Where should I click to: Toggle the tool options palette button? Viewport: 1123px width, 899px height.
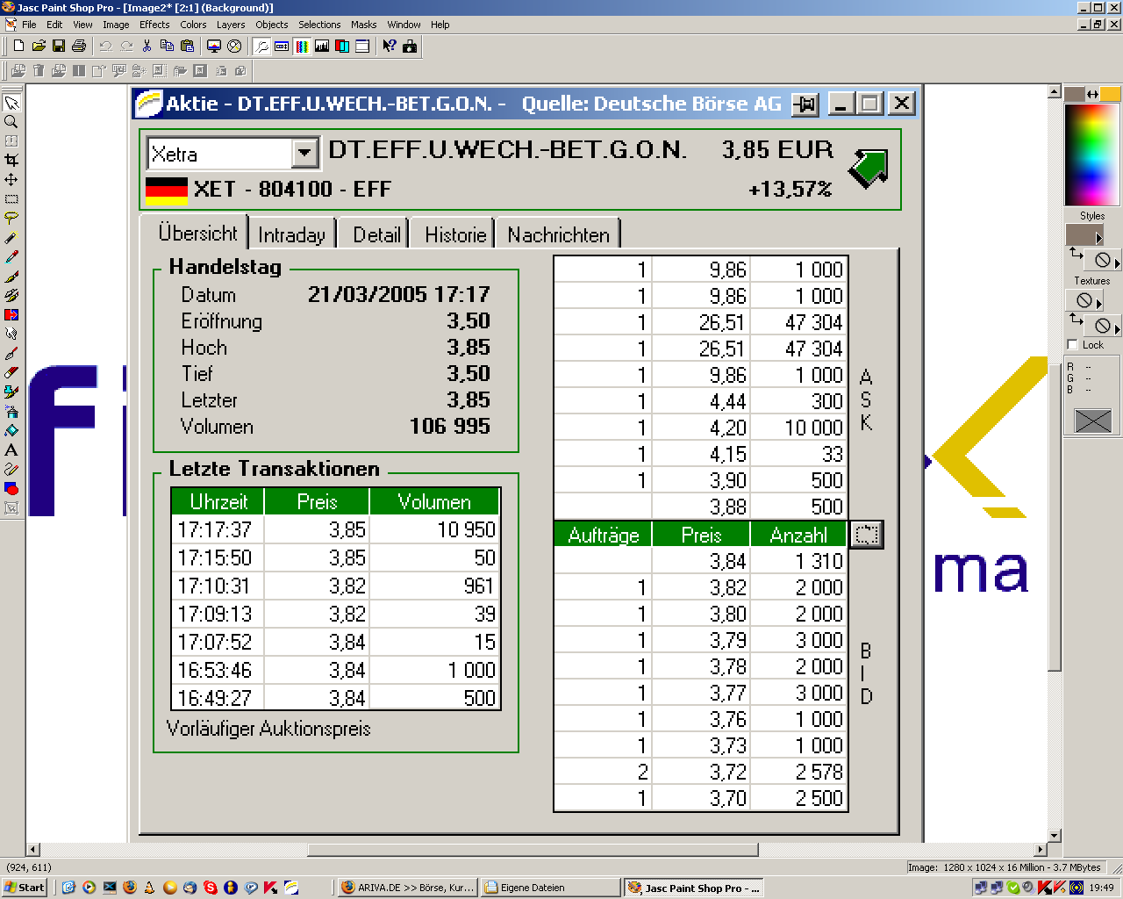click(282, 46)
